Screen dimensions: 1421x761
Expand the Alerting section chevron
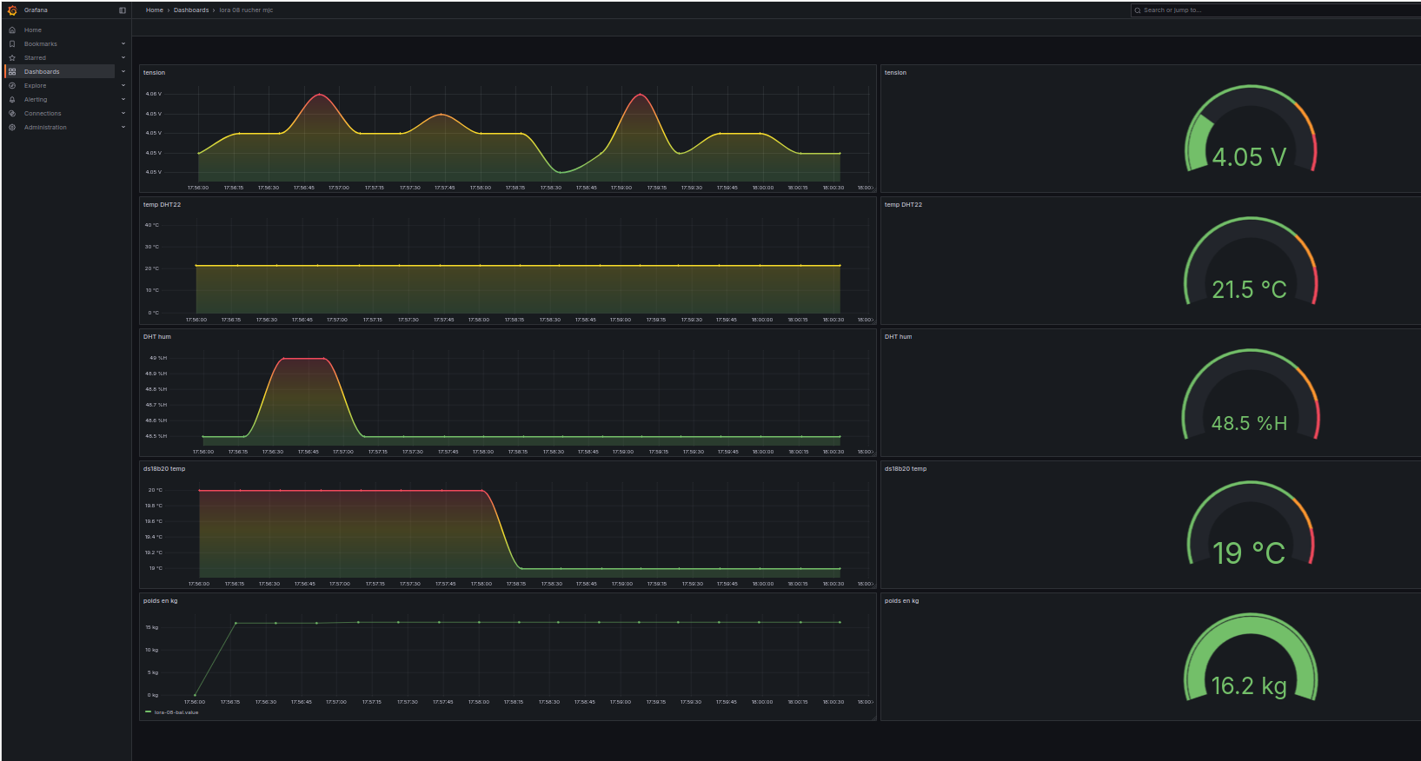point(123,100)
